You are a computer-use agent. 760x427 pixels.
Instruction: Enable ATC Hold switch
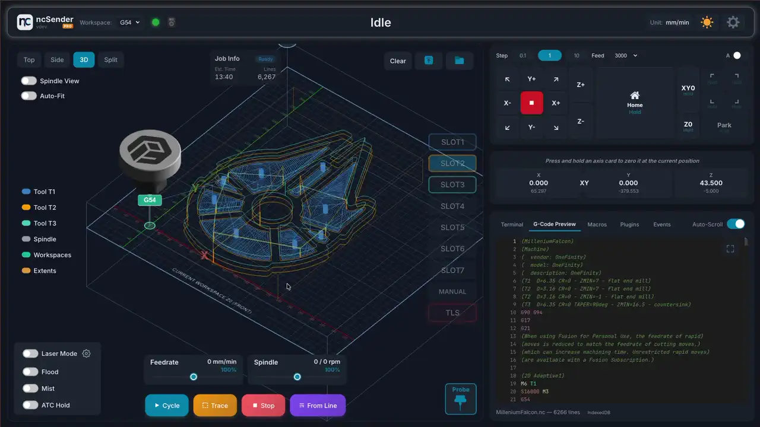tap(30, 405)
